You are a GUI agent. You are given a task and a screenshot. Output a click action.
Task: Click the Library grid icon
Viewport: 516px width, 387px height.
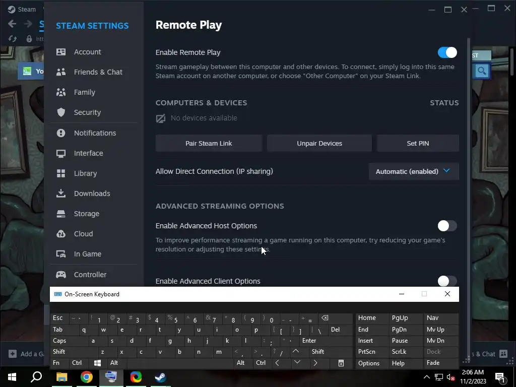(x=61, y=173)
